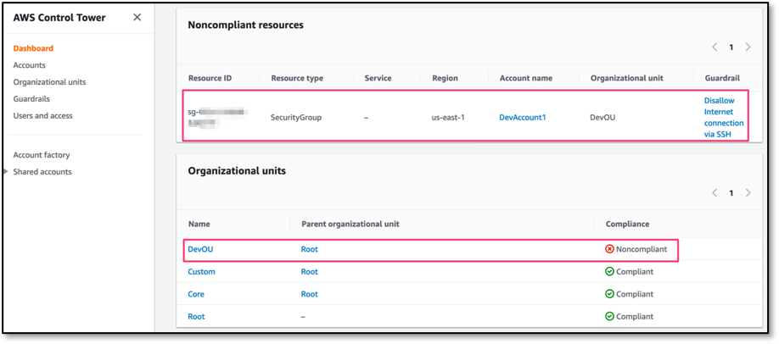
Task: Click the Organizational units panel heading
Action: [x=237, y=171]
